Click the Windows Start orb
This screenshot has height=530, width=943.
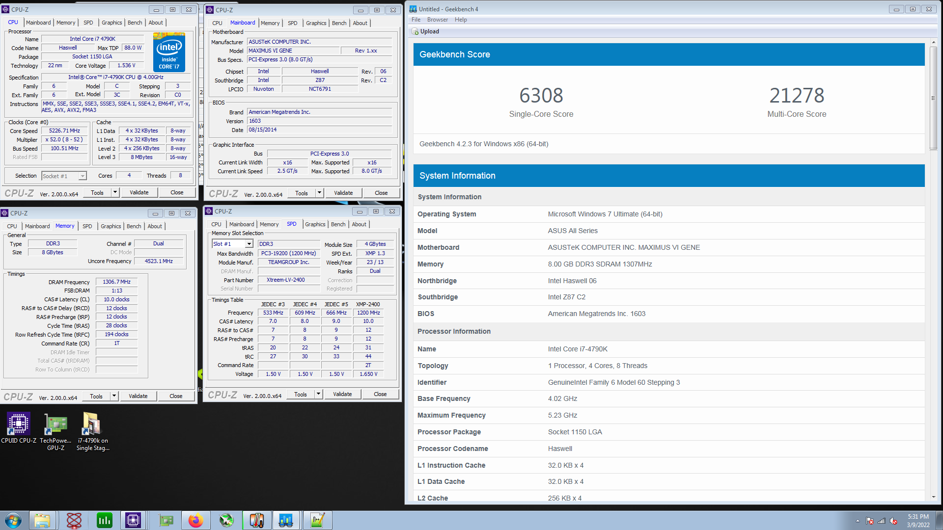pos(13,520)
